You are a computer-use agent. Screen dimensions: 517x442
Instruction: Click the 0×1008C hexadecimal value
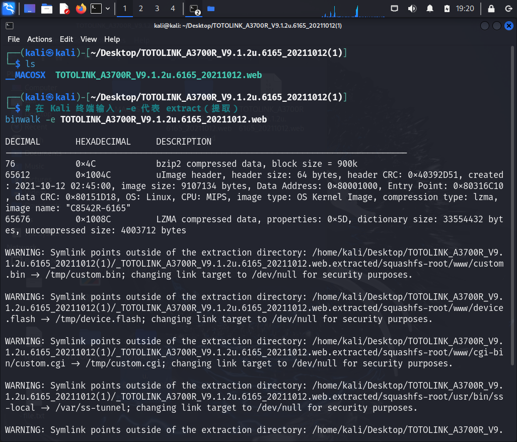[x=93, y=219]
